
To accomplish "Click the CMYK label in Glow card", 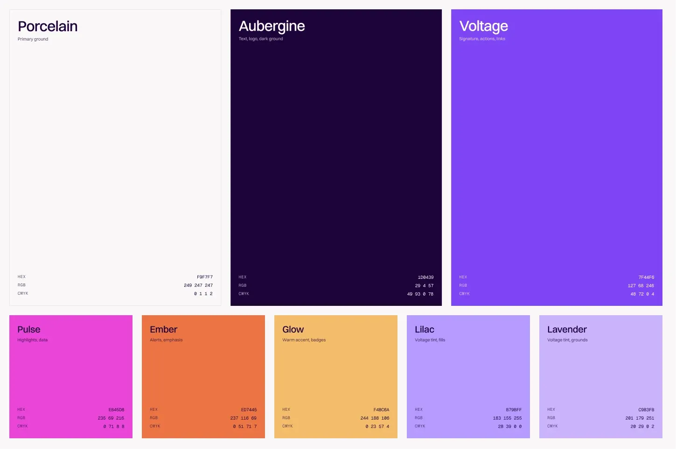I will 287,426.
